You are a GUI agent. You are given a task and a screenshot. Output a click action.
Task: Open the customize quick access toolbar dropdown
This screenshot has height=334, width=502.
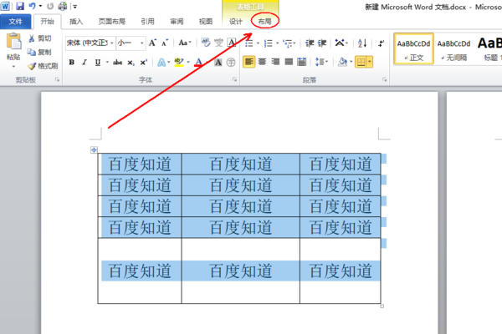click(x=74, y=7)
